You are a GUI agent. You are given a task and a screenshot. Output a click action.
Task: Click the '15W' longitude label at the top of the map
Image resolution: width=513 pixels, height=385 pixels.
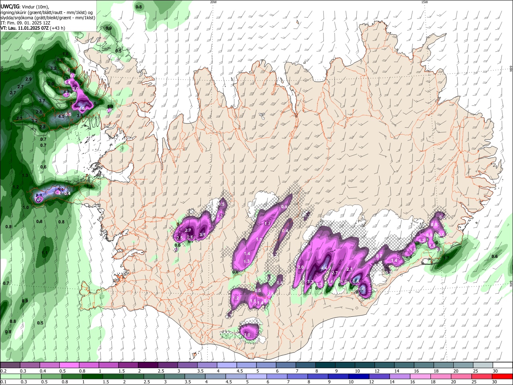[x=424, y=2]
